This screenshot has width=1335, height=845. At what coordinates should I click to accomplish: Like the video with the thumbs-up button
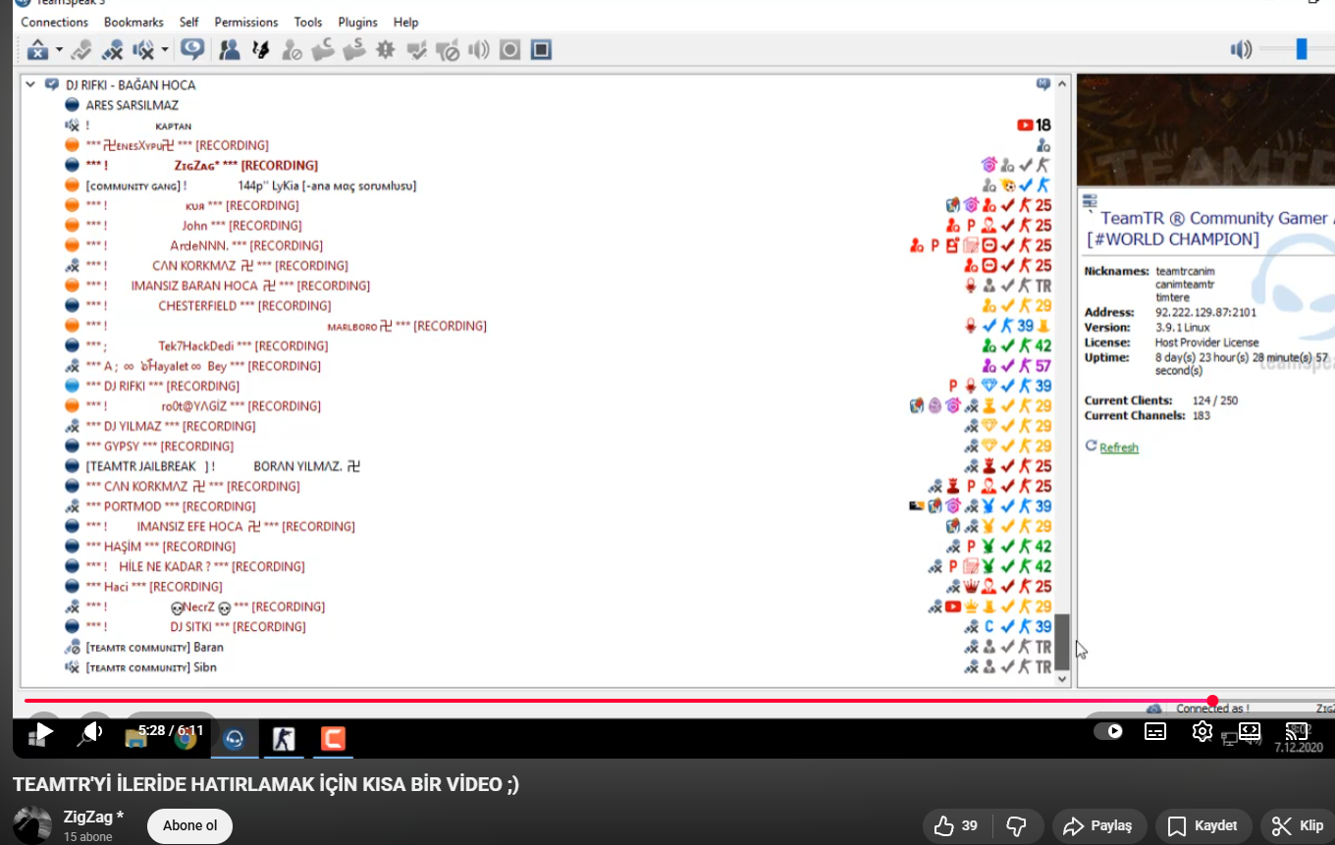click(955, 826)
